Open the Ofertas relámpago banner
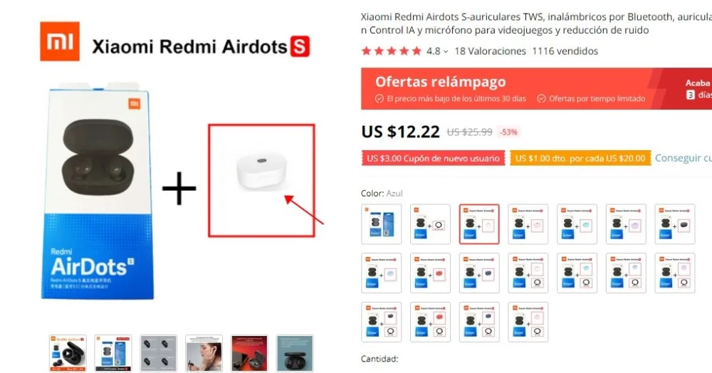Image resolution: width=712 pixels, height=373 pixels. (x=536, y=88)
